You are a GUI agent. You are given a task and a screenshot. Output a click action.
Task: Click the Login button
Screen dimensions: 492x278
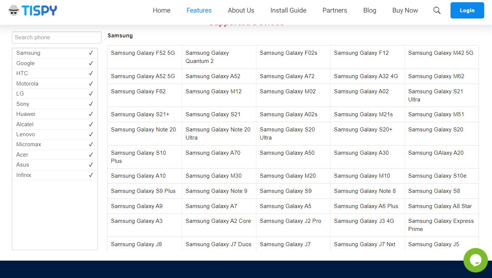pos(467,10)
